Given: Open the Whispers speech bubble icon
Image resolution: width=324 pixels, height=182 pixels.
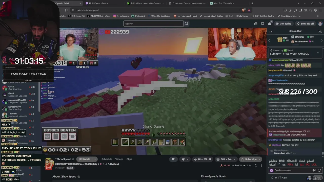Looking at the screenshot, I should click(262, 24).
